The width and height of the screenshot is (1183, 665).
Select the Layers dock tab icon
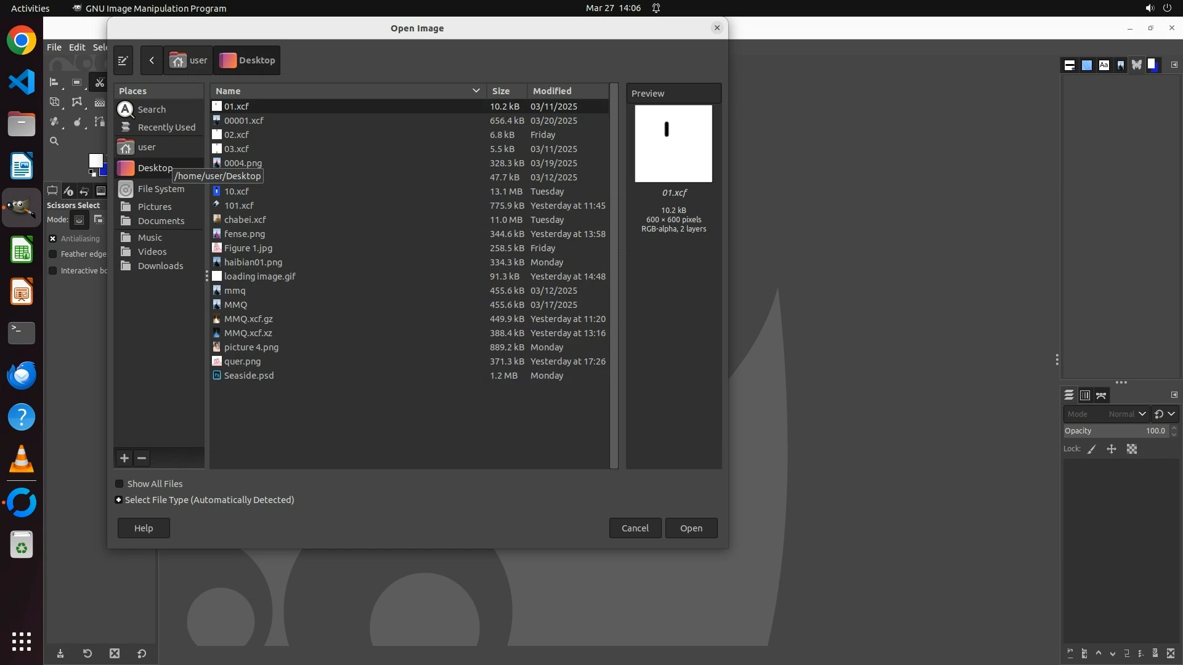pos(1069,395)
